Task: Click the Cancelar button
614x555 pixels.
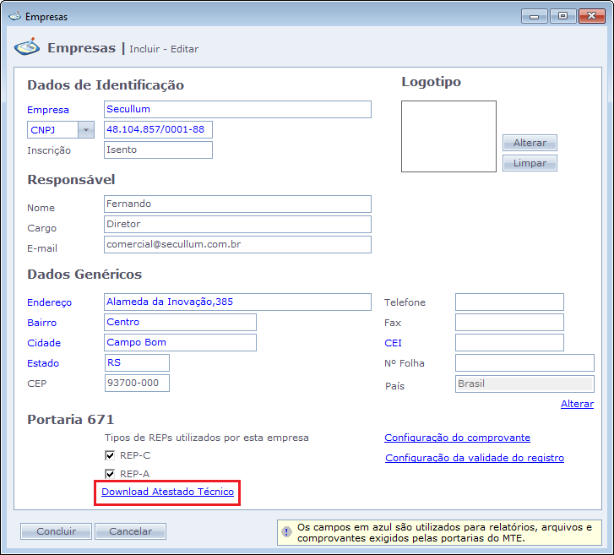Action: (130, 531)
